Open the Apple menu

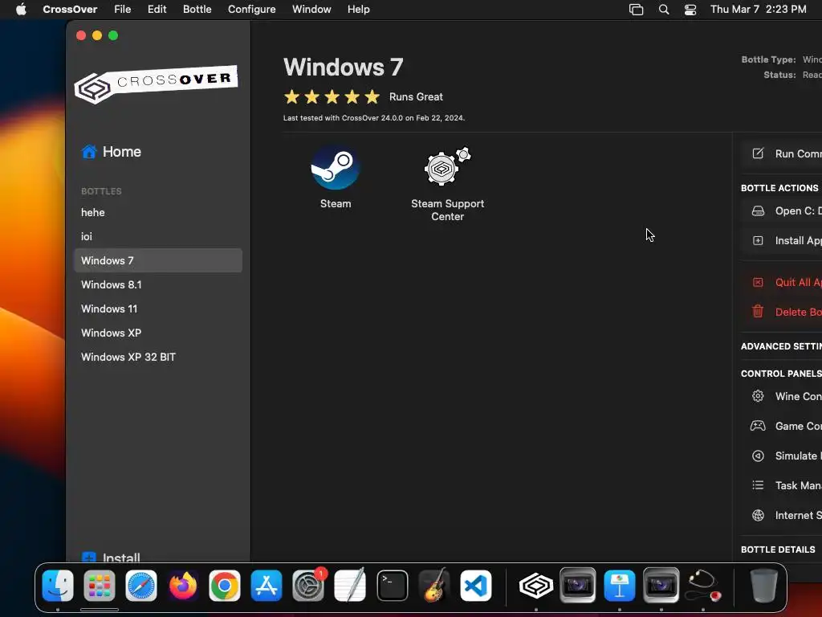(21, 10)
